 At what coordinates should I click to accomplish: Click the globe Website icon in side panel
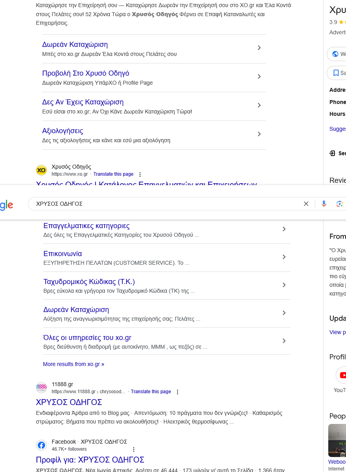coord(335,54)
